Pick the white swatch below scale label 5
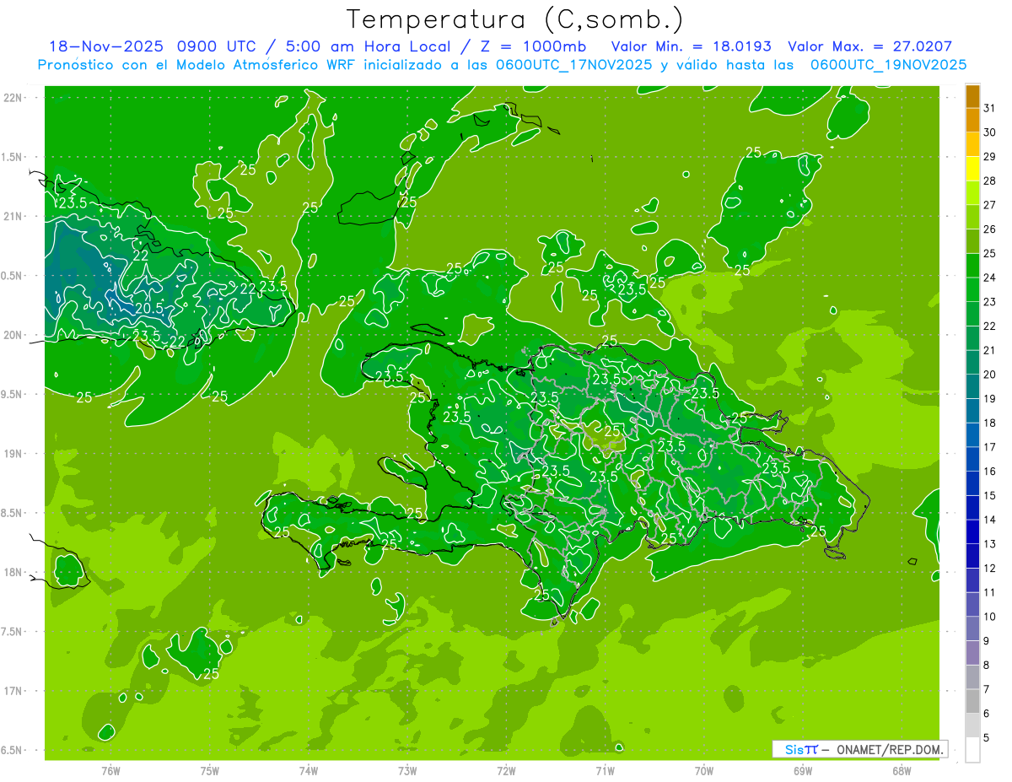The width and height of the screenshot is (1012, 782). (x=972, y=750)
